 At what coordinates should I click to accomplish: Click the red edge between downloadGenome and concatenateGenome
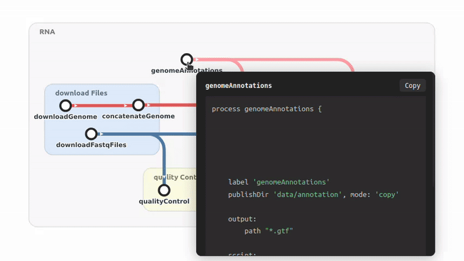tap(102, 105)
